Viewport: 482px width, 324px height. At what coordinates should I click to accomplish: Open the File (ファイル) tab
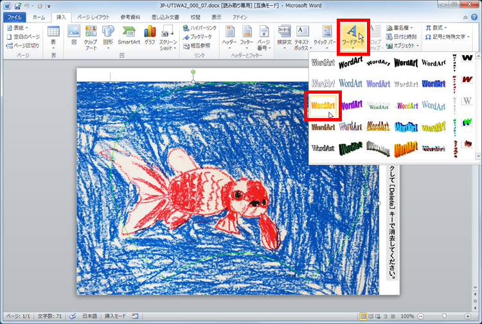pyautogui.click(x=14, y=17)
